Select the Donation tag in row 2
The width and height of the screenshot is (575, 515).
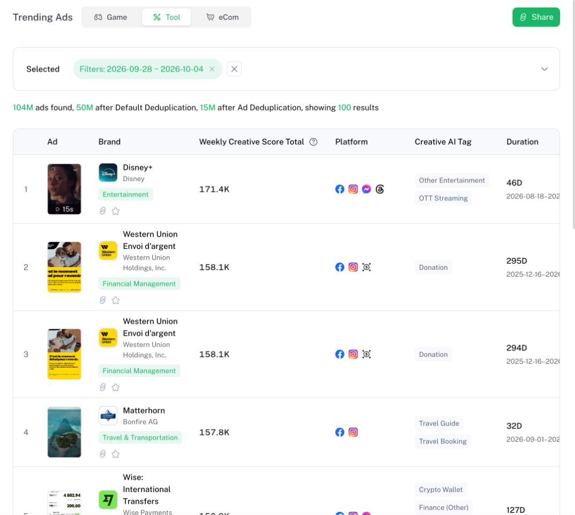tap(433, 267)
